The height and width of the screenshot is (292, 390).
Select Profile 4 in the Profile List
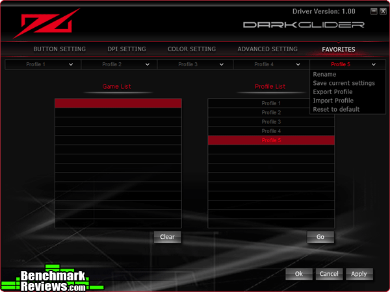point(271,131)
